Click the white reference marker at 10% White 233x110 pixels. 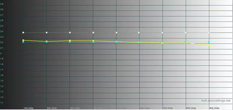tap(23, 33)
